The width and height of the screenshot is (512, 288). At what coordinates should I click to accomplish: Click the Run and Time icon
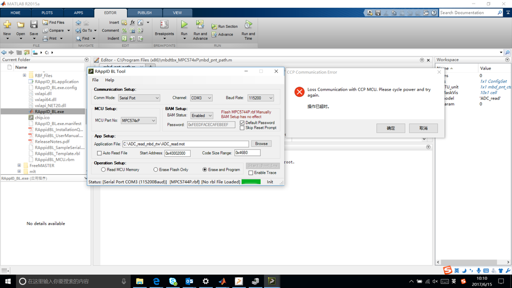tap(248, 25)
